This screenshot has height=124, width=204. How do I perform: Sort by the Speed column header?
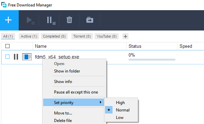pyautogui.click(x=186, y=46)
